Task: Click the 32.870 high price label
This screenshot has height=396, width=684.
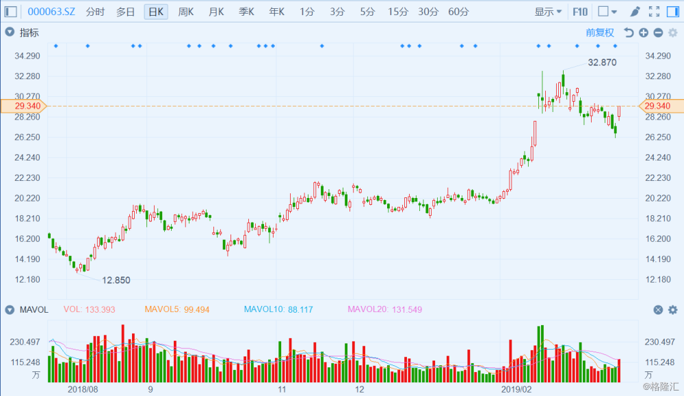Action: 602,62
